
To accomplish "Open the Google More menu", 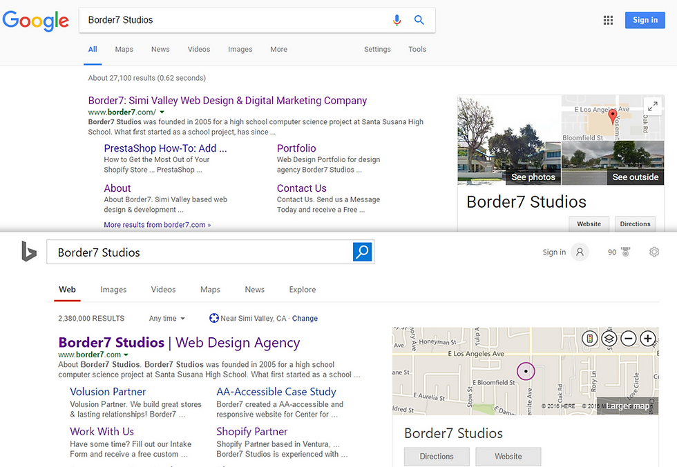I will [x=278, y=49].
